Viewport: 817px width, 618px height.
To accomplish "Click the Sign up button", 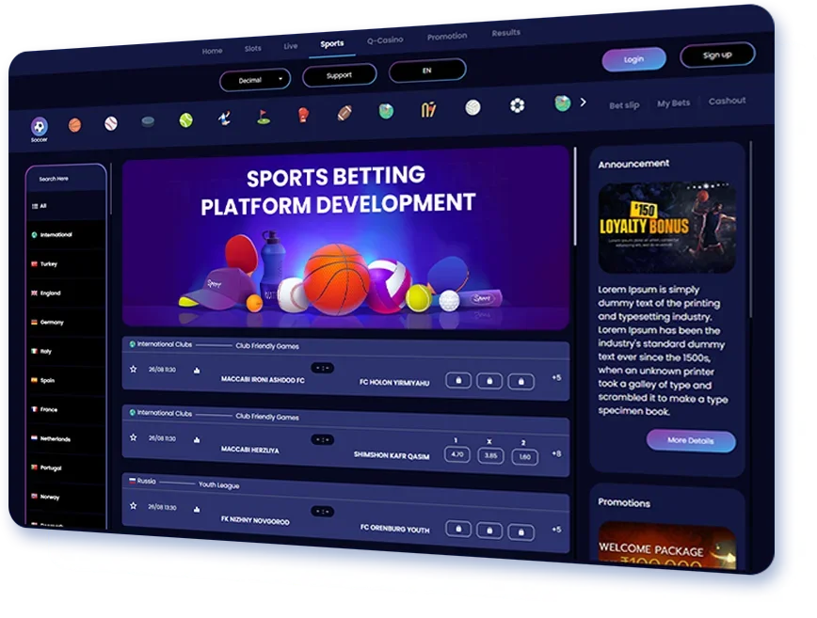I will (717, 55).
